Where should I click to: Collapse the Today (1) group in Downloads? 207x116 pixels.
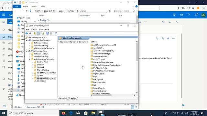pos(38,20)
